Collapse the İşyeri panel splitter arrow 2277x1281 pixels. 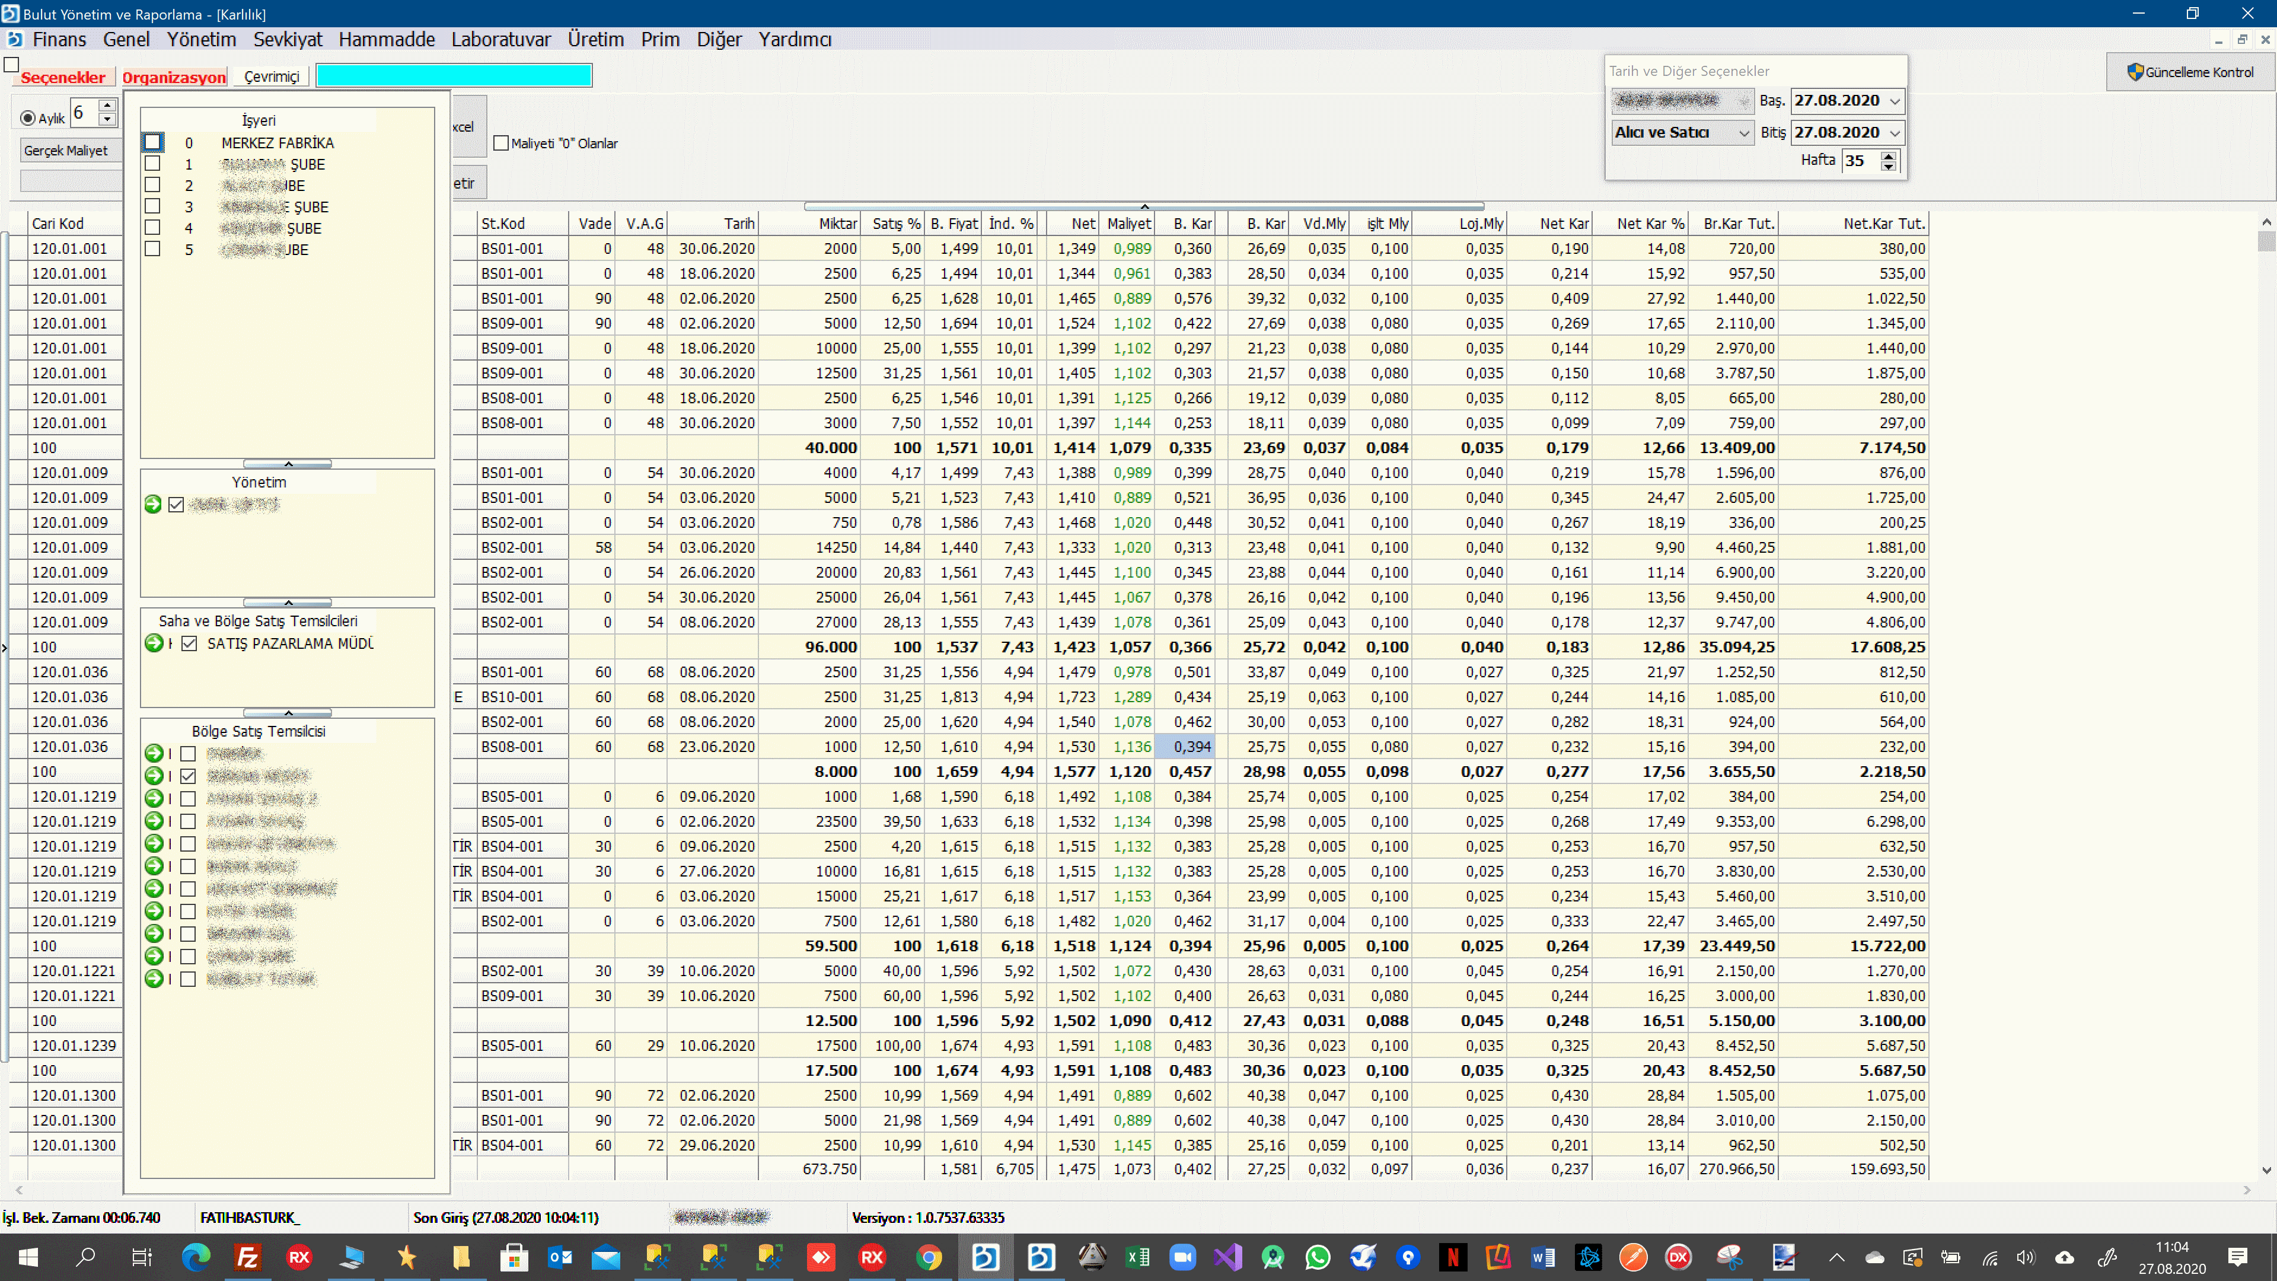(287, 463)
